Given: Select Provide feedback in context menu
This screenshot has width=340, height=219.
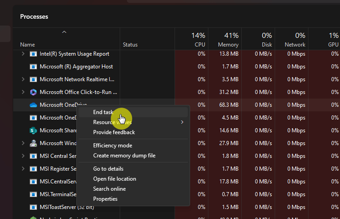Looking at the screenshot, I should 133,132.
